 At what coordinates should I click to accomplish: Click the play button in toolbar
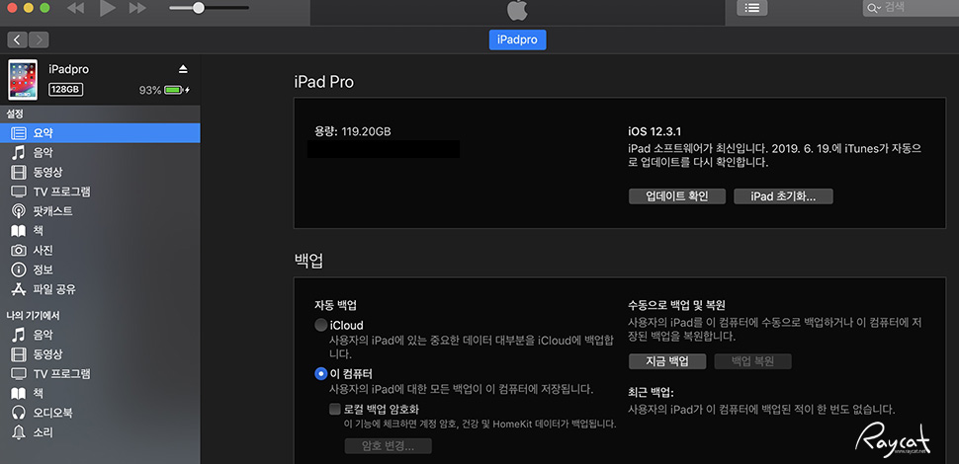click(x=108, y=8)
